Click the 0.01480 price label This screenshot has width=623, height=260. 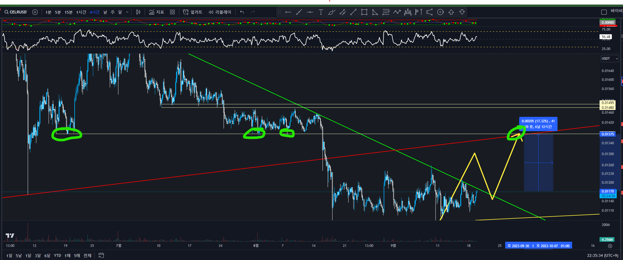click(608, 108)
